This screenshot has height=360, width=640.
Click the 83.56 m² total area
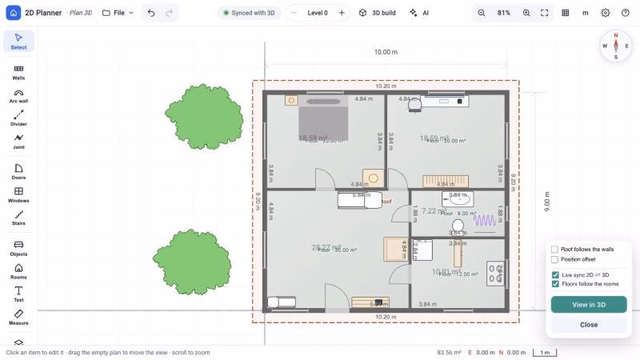coord(449,352)
